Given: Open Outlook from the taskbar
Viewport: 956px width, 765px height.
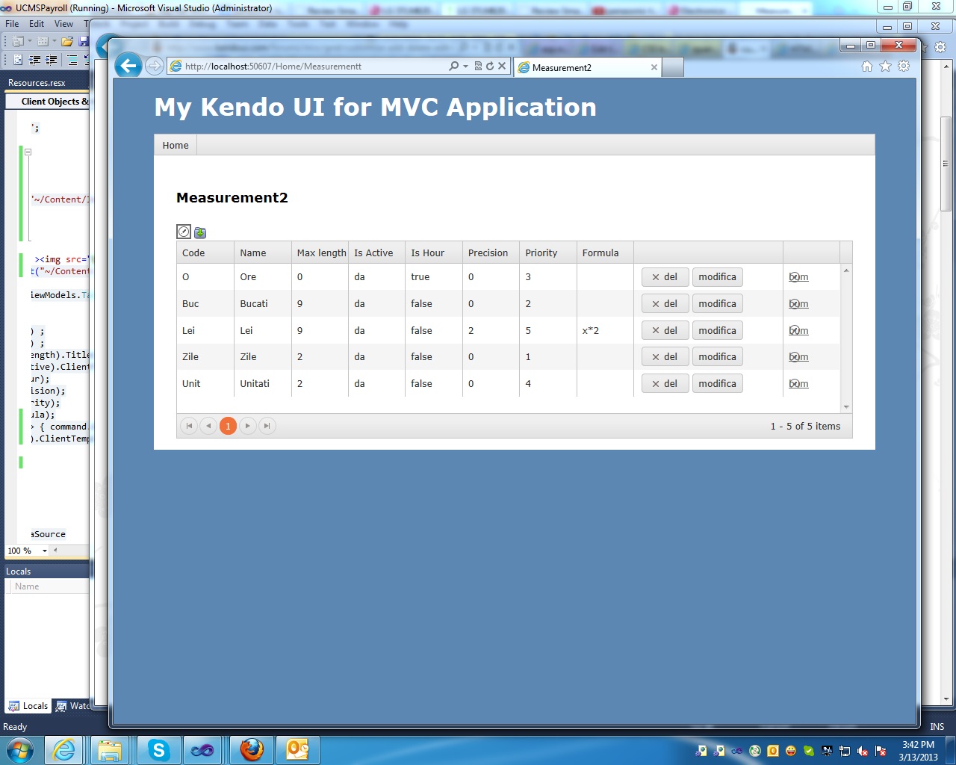Looking at the screenshot, I should 298,750.
